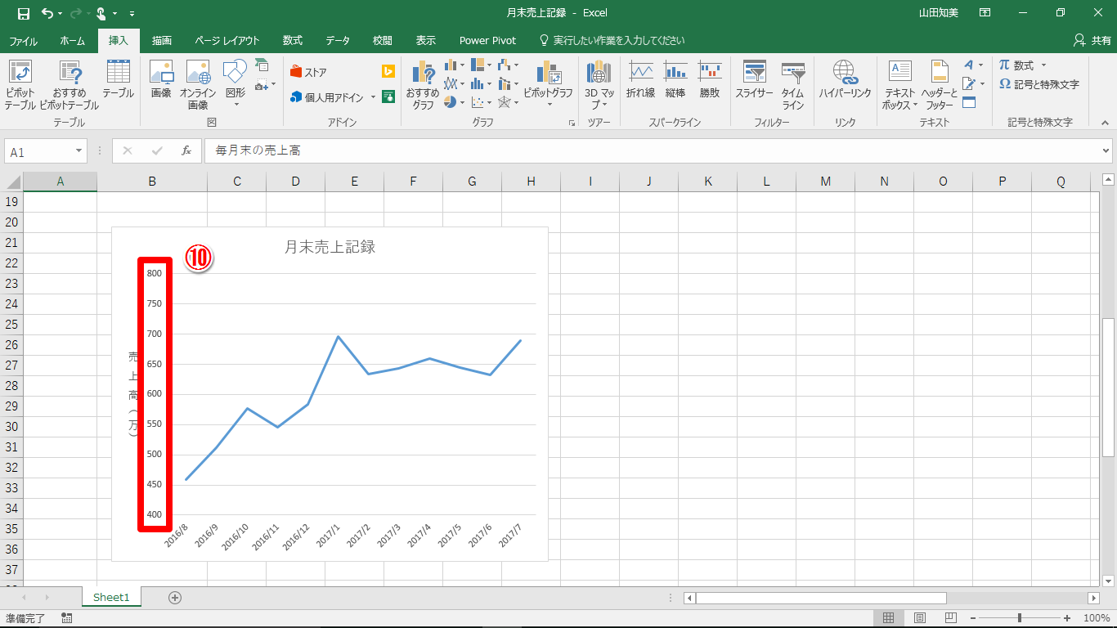Click the insert function fx button
The height and width of the screenshot is (628, 1117).
pyautogui.click(x=186, y=150)
